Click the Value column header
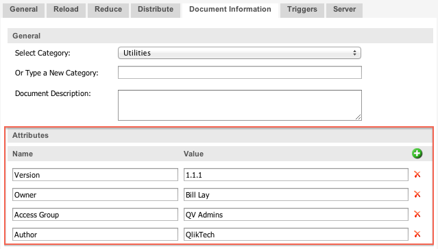The width and height of the screenshot is (438, 249). [193, 154]
